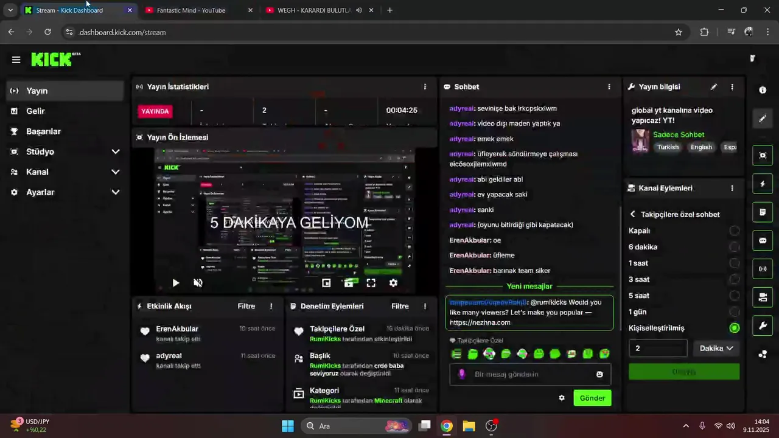Open Sohbet panel options menu
The height and width of the screenshot is (438, 779).
pyautogui.click(x=609, y=87)
